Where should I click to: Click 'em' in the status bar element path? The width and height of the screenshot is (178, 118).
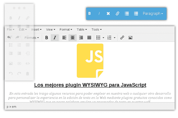click(14, 107)
